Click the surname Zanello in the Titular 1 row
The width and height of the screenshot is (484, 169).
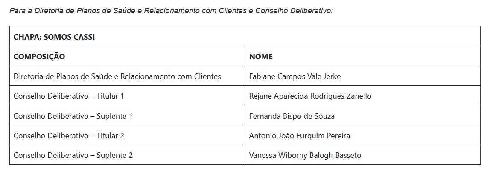(x=358, y=96)
